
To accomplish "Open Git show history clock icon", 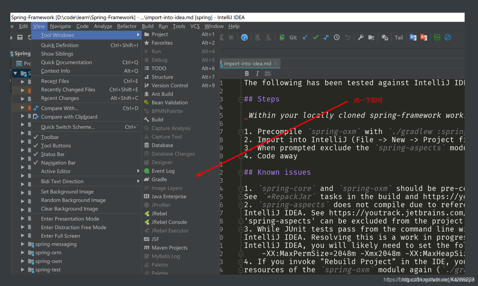I will (337, 37).
